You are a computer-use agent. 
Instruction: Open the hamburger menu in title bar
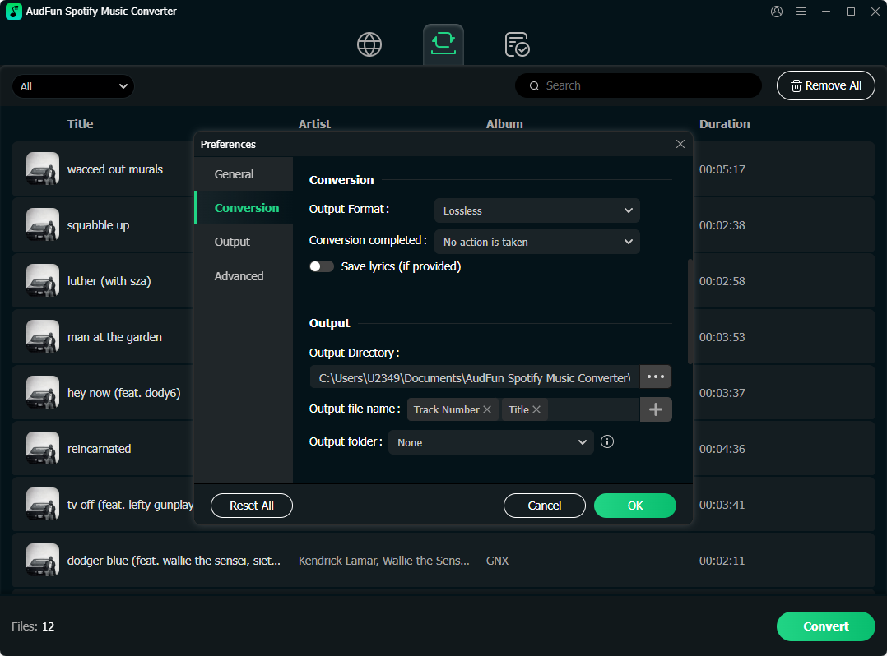coord(801,12)
